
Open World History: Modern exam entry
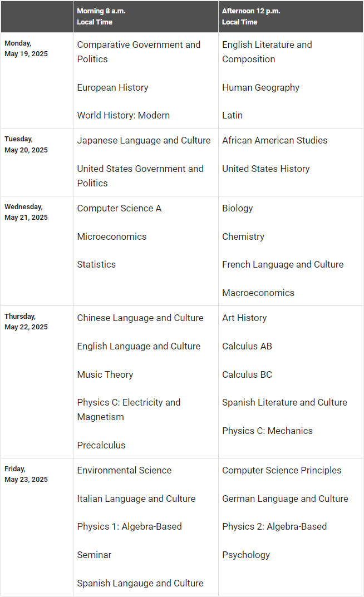coord(123,115)
